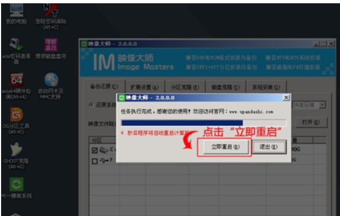
Task: Click the C: drive icon in partition list
Action: tap(104, 150)
